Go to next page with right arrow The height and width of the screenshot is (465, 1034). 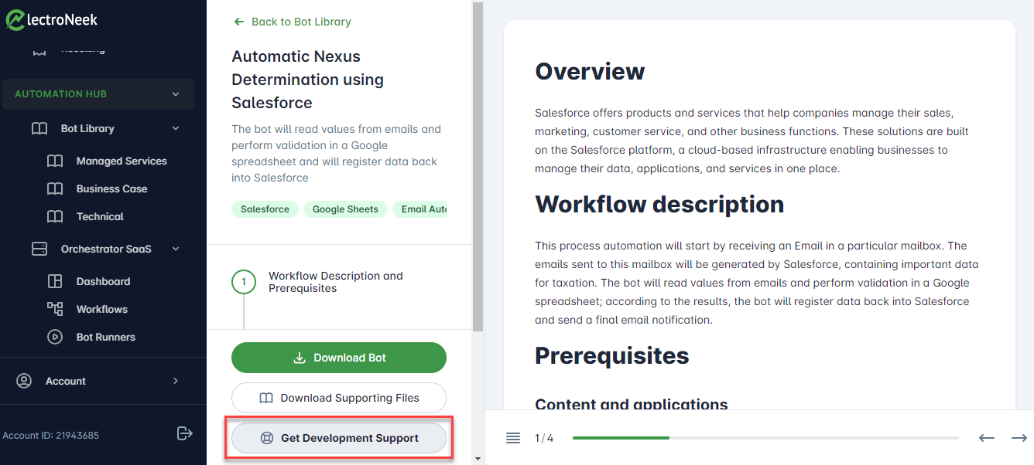(x=1019, y=438)
